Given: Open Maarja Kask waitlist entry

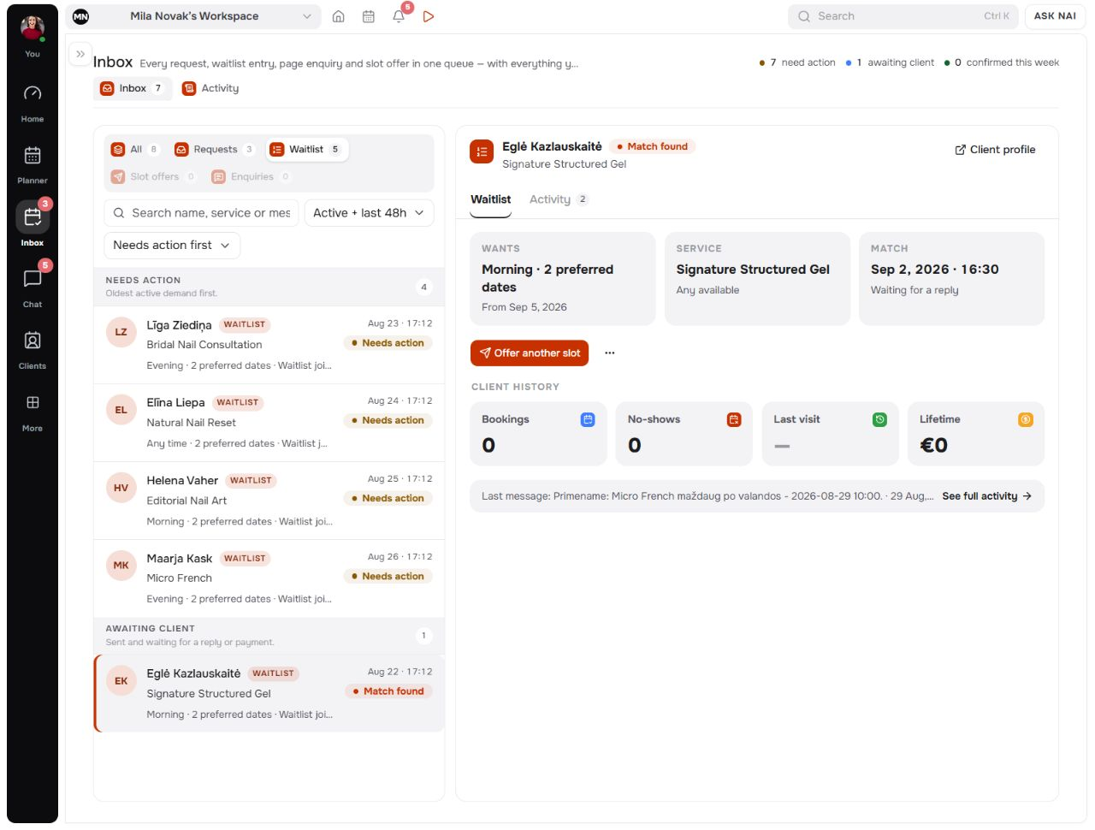Looking at the screenshot, I should point(269,578).
